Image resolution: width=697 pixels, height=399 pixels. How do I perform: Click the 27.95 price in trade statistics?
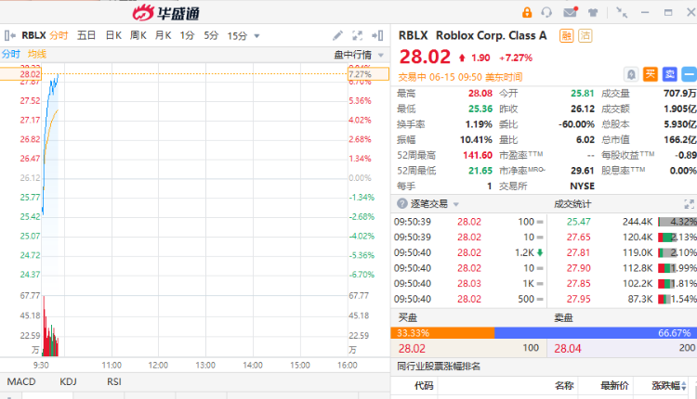578,299
